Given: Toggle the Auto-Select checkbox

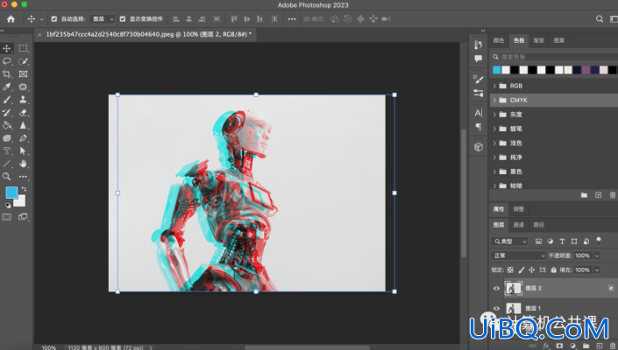Looking at the screenshot, I should 54,19.
